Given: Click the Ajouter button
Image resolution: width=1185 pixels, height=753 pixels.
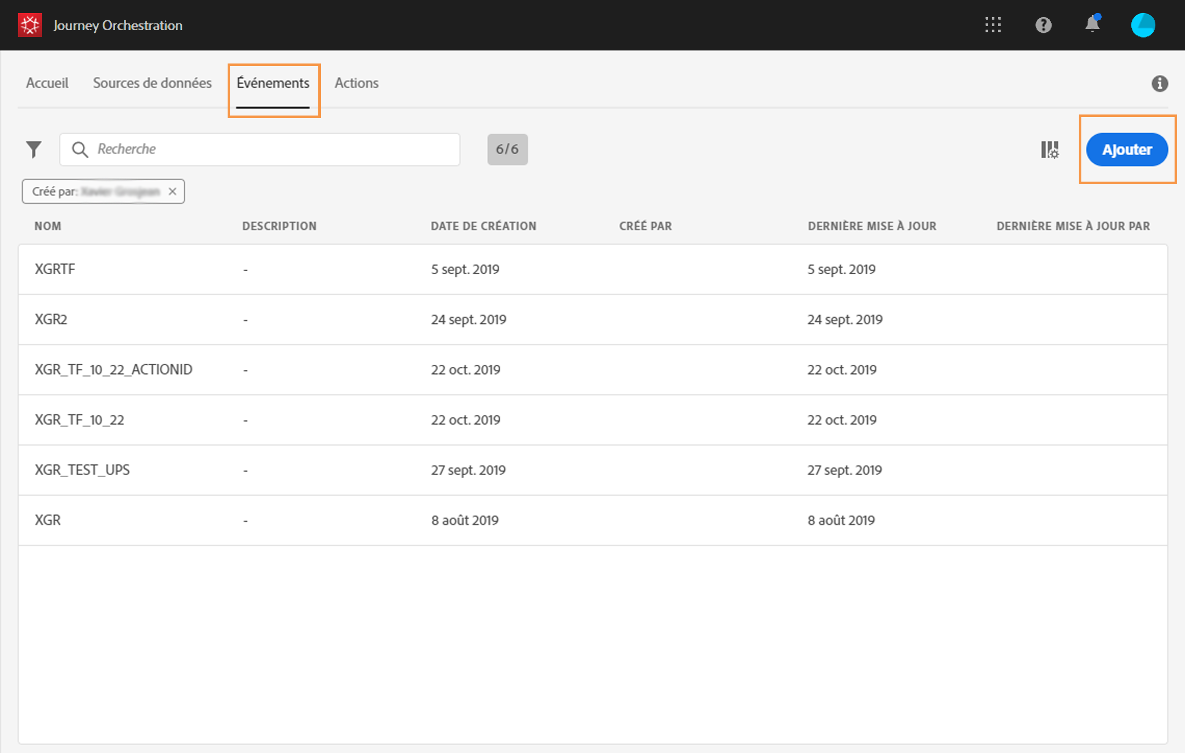Looking at the screenshot, I should pos(1127,149).
